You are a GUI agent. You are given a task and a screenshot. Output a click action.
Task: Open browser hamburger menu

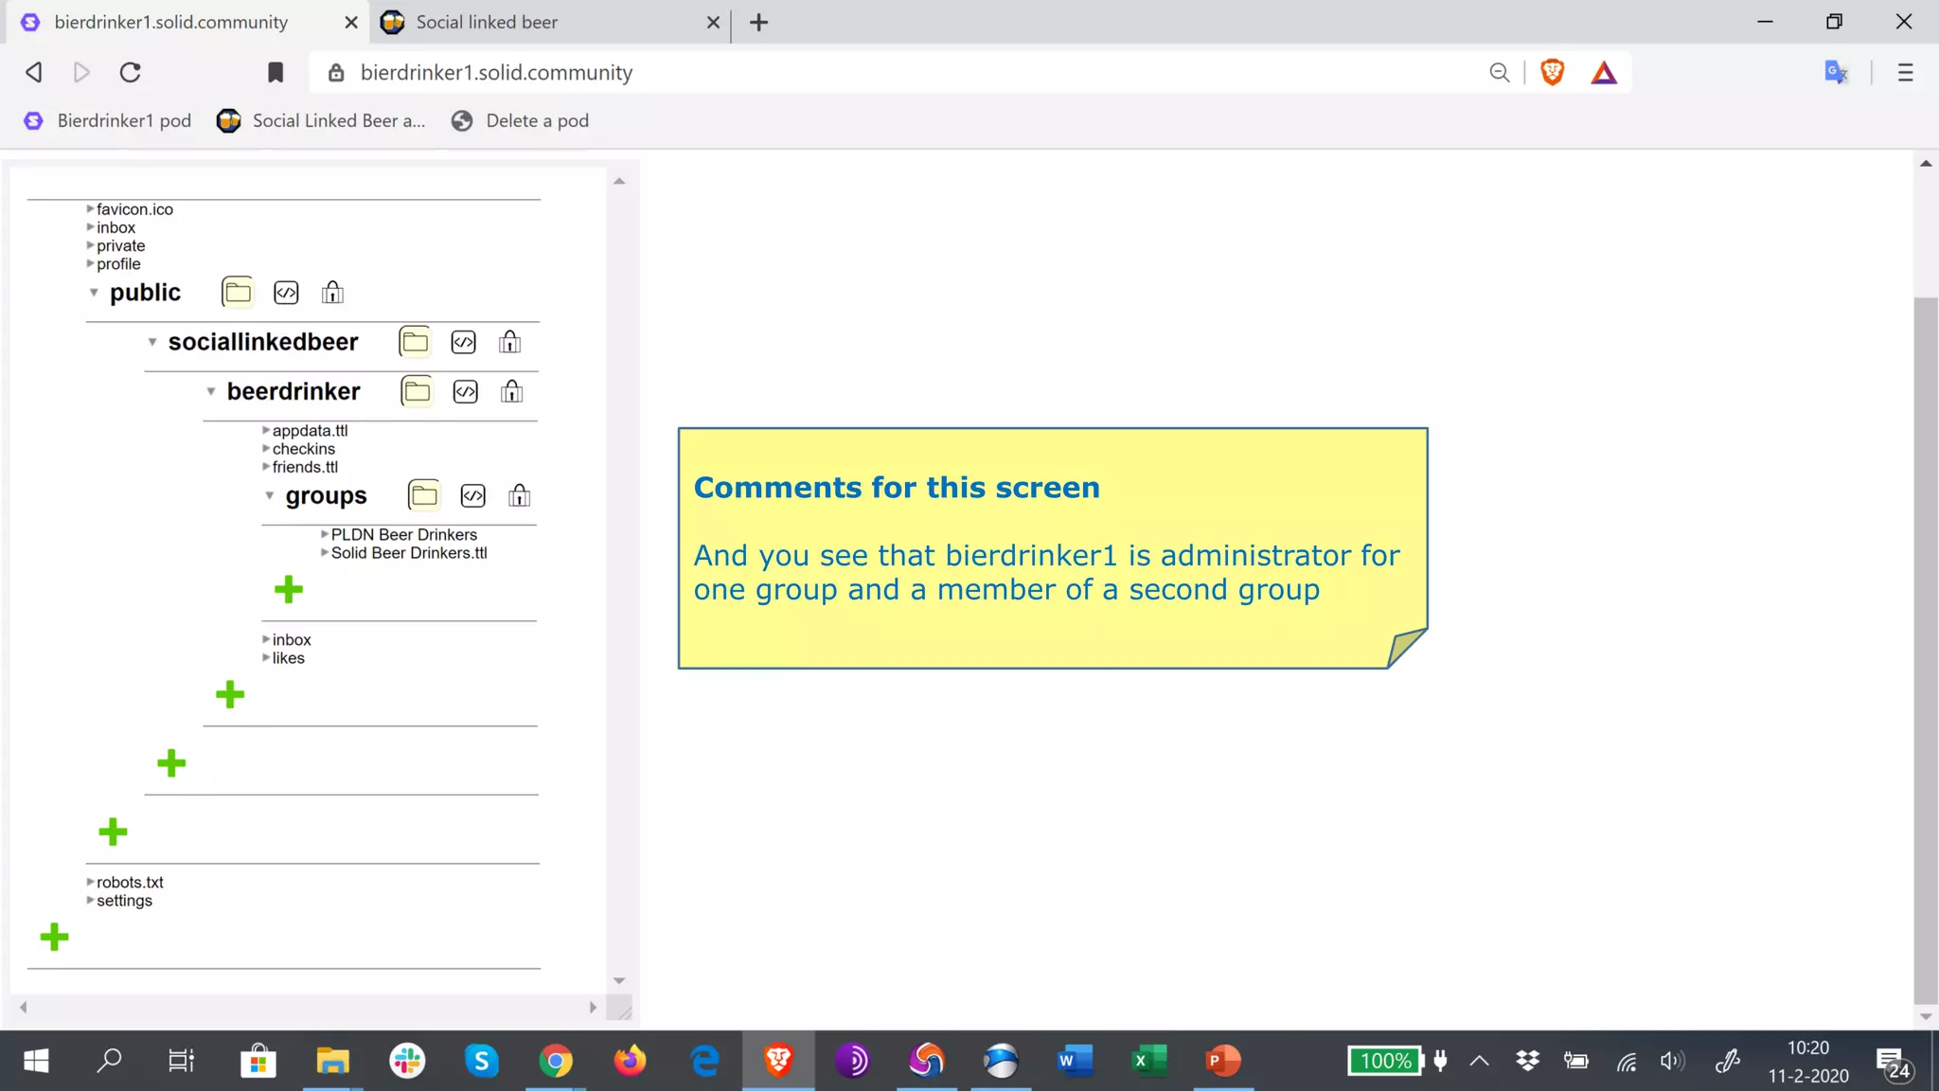1905,73
